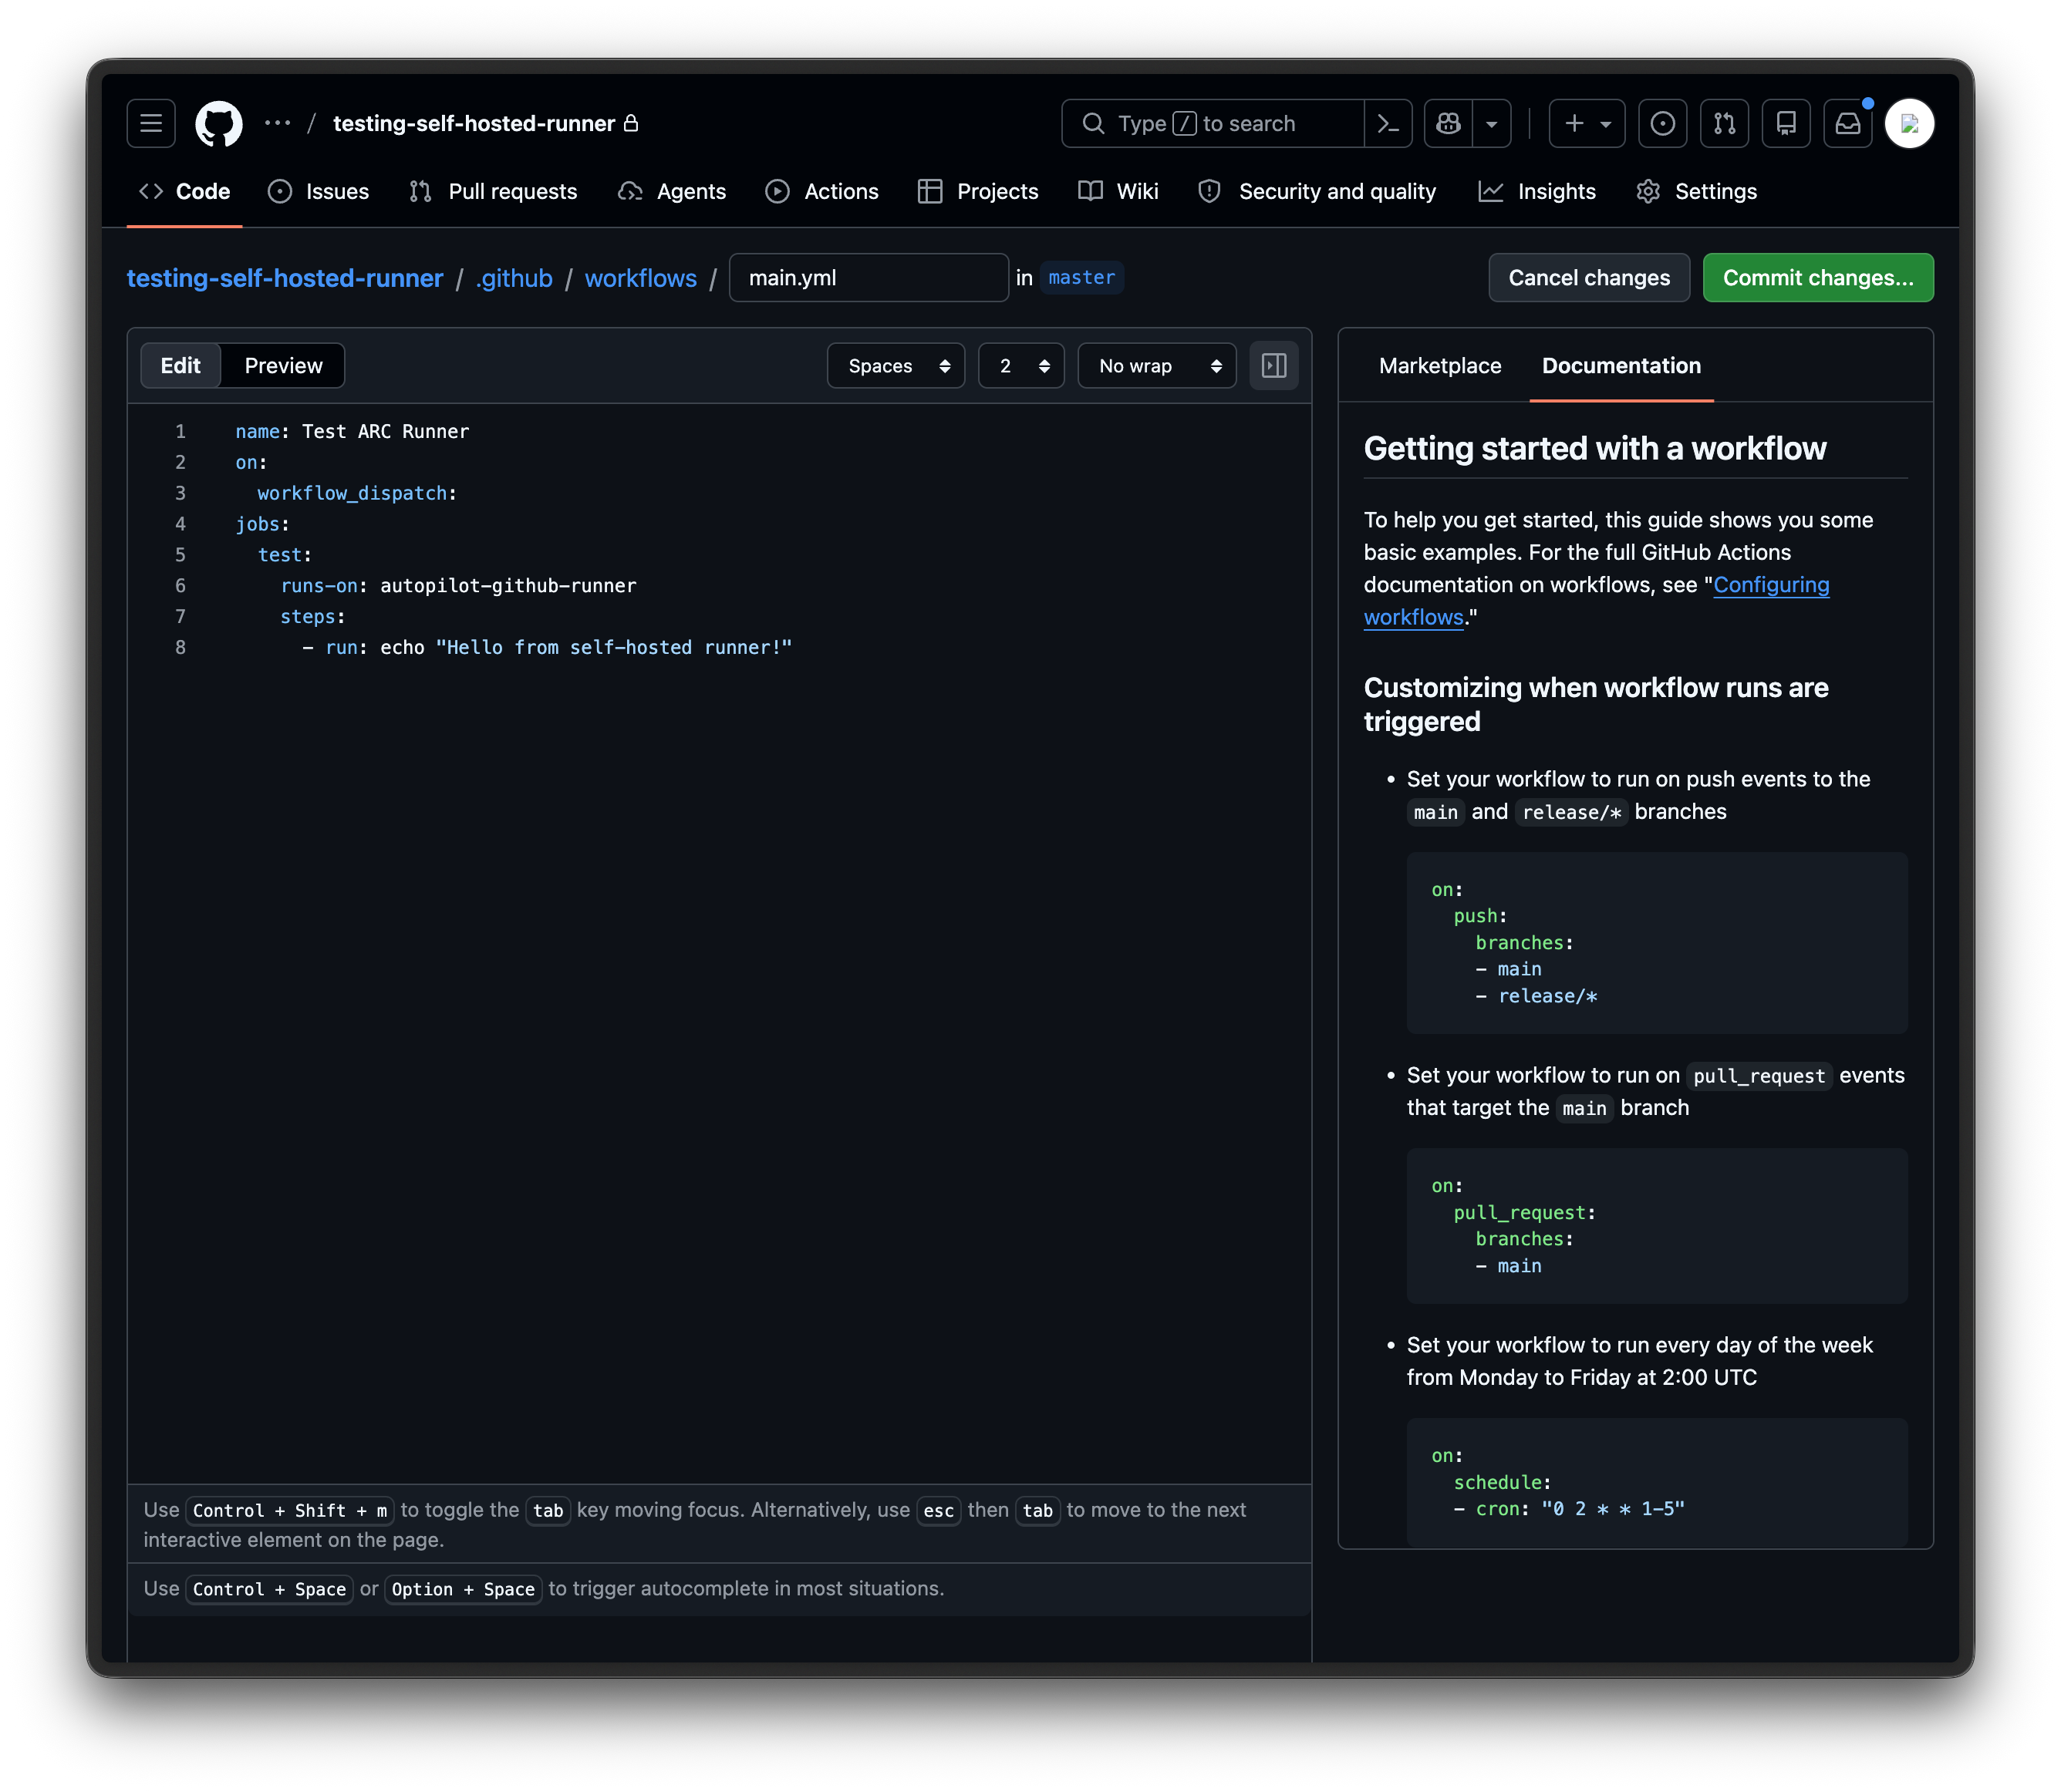The width and height of the screenshot is (2061, 1792).
Task: Click line number 4 in gutter
Action: click(x=180, y=524)
